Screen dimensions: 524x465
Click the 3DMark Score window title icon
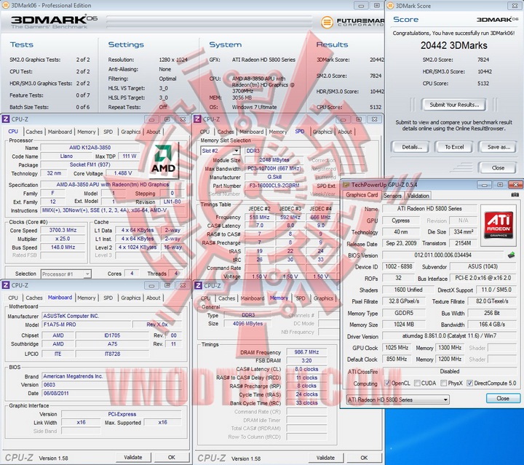tap(390, 6)
